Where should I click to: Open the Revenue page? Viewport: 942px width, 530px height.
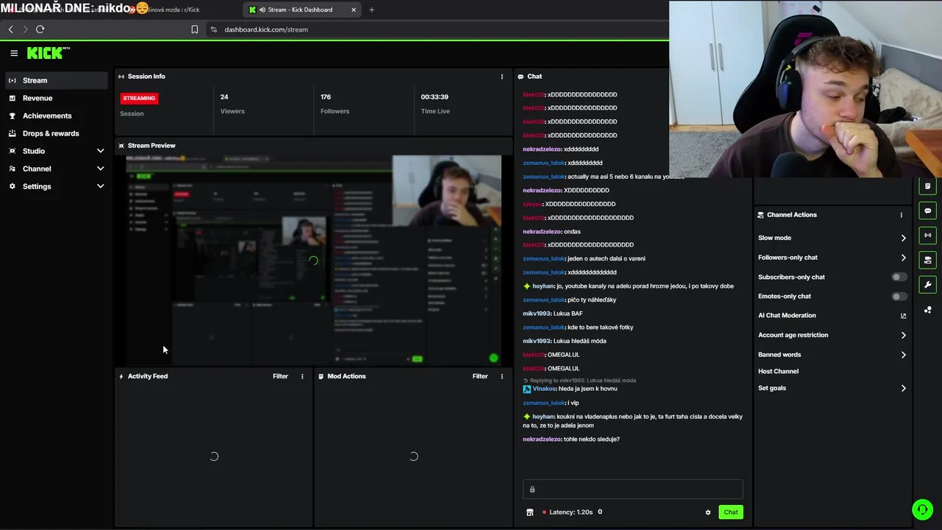coord(57,98)
